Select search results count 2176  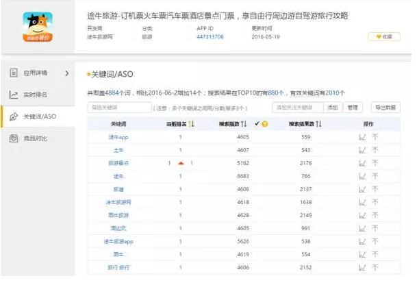(x=306, y=163)
